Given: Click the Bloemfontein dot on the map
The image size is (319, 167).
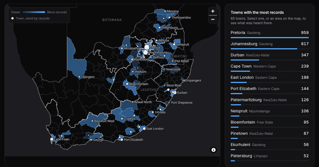Looking at the screenshot, I should pyautogui.click(x=127, y=84).
